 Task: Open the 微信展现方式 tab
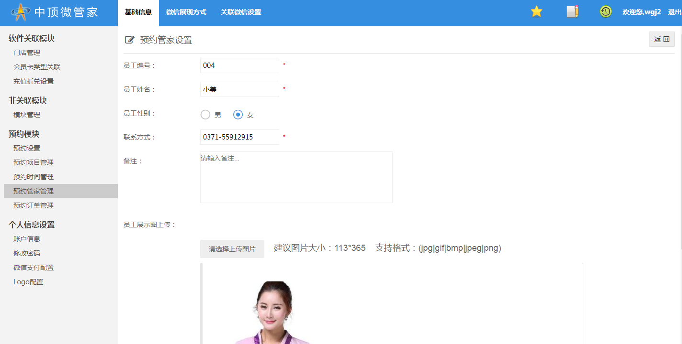(186, 12)
